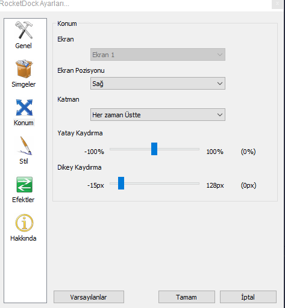Cancel with the İptal button

(x=248, y=297)
